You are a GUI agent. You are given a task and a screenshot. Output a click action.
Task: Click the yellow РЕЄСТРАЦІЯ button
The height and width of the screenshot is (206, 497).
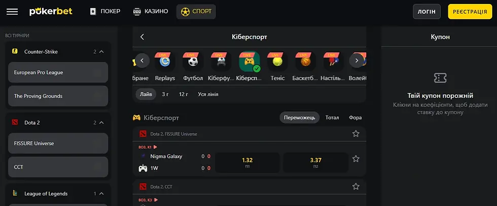[470, 12]
